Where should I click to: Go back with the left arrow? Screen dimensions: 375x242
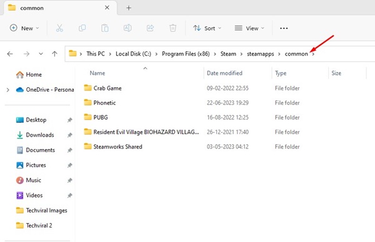tap(10, 54)
